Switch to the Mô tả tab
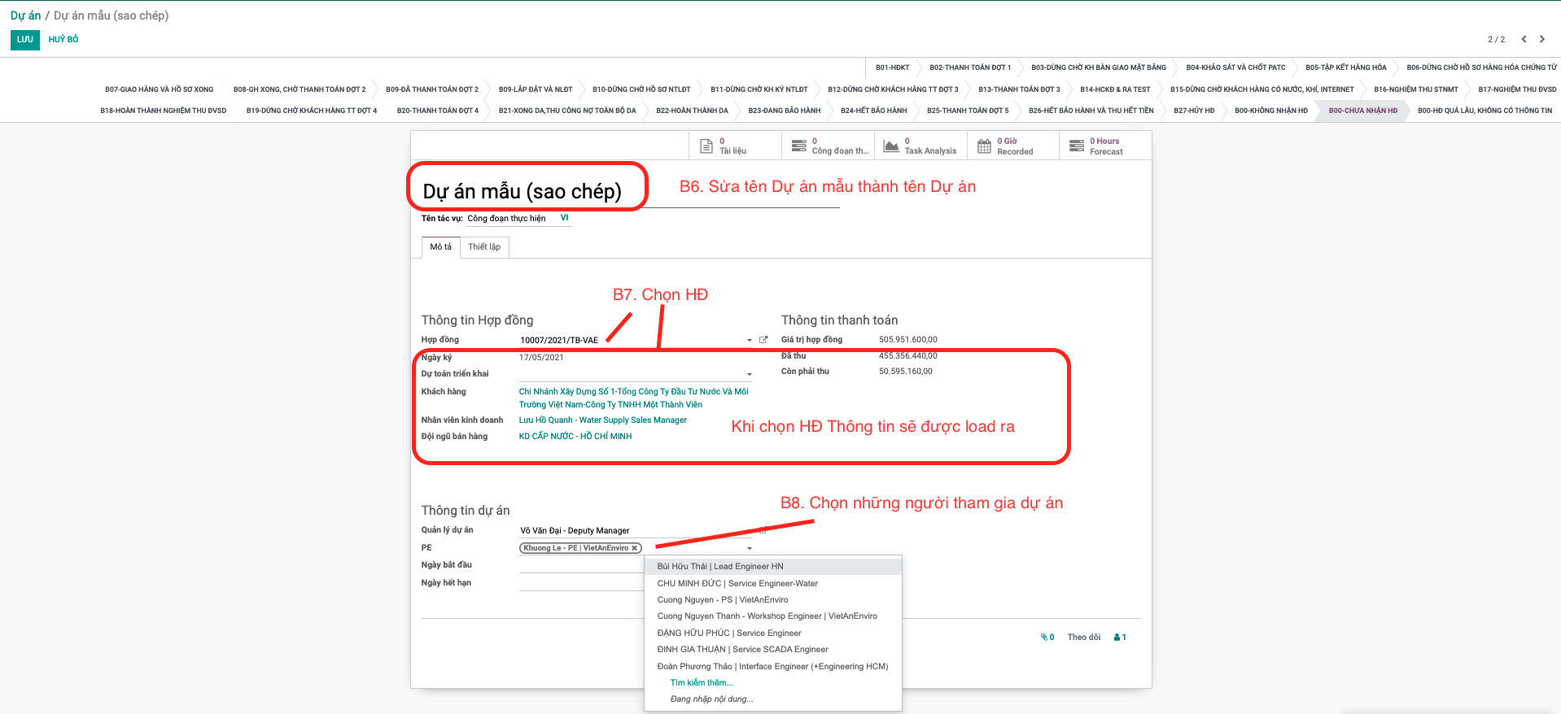 (441, 247)
